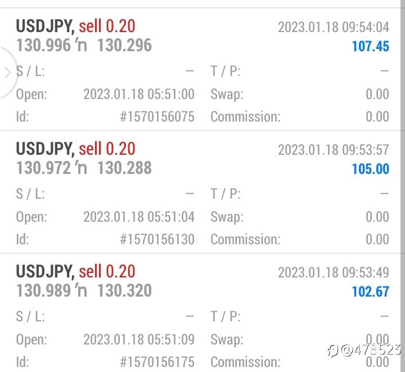The width and height of the screenshot is (405, 372).
Task: Tap the order ID #1570156130
Action: (x=157, y=239)
